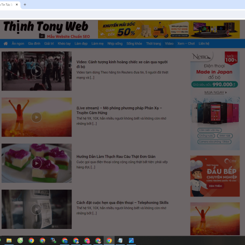
Task: Play the Telephoning Skills video thumbnail
Action: point(36,209)
